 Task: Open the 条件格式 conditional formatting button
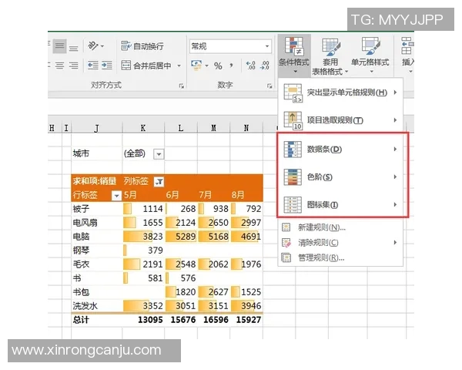pyautogui.click(x=294, y=55)
